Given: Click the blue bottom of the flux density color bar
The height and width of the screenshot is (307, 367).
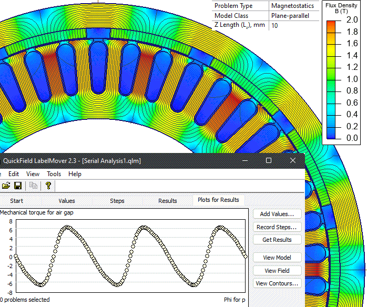Looking at the screenshot, I should pos(331,136).
